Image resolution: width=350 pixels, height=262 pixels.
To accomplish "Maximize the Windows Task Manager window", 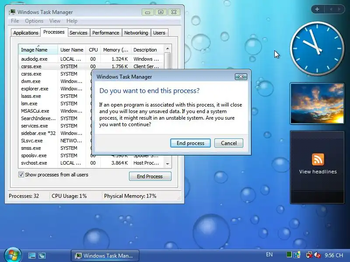I will click(x=161, y=12).
